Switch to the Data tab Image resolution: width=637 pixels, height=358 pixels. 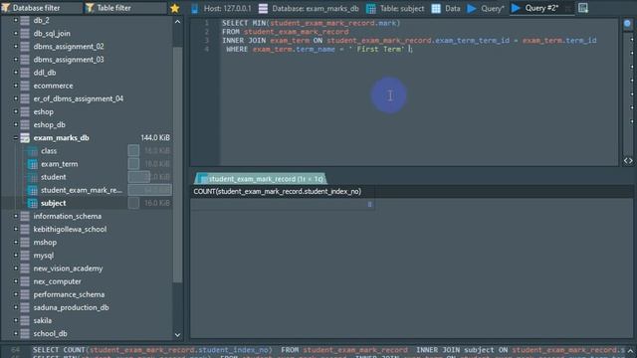point(446,8)
